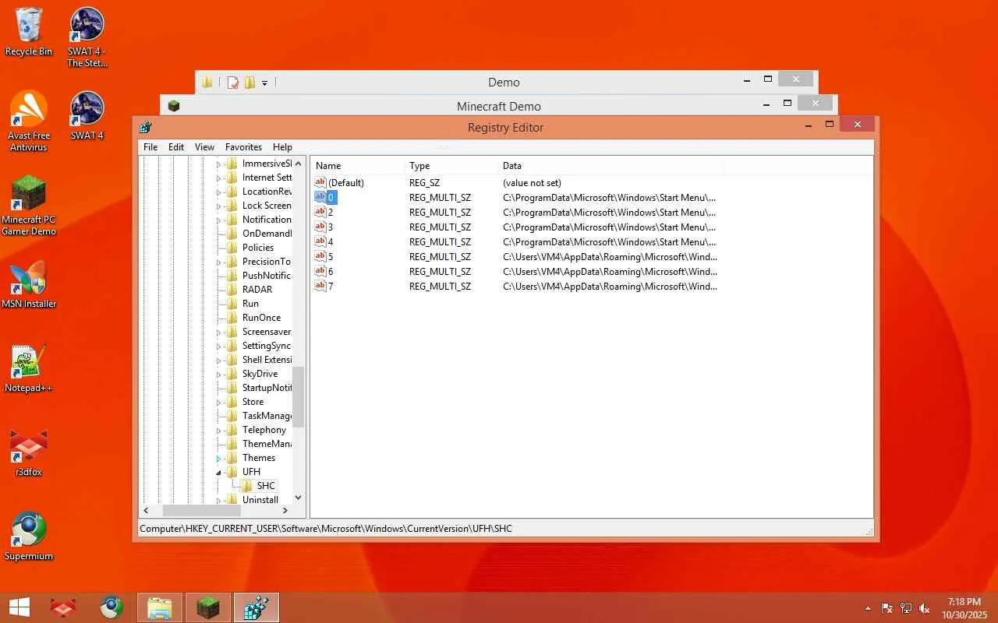Switch to File Explorer on the taskbar
The height and width of the screenshot is (623, 998).
pos(160,607)
